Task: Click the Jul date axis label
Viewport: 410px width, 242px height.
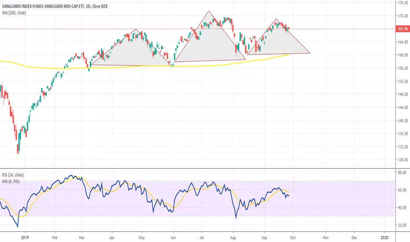Action: (x=201, y=238)
